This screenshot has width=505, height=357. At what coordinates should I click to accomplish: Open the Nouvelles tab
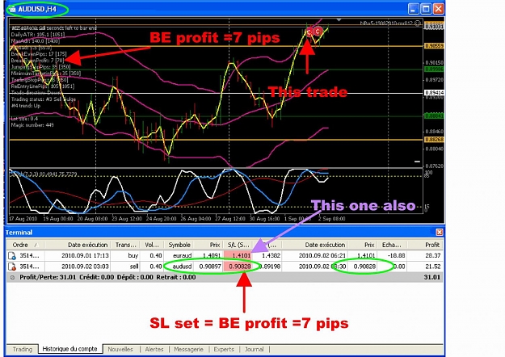(x=120, y=349)
